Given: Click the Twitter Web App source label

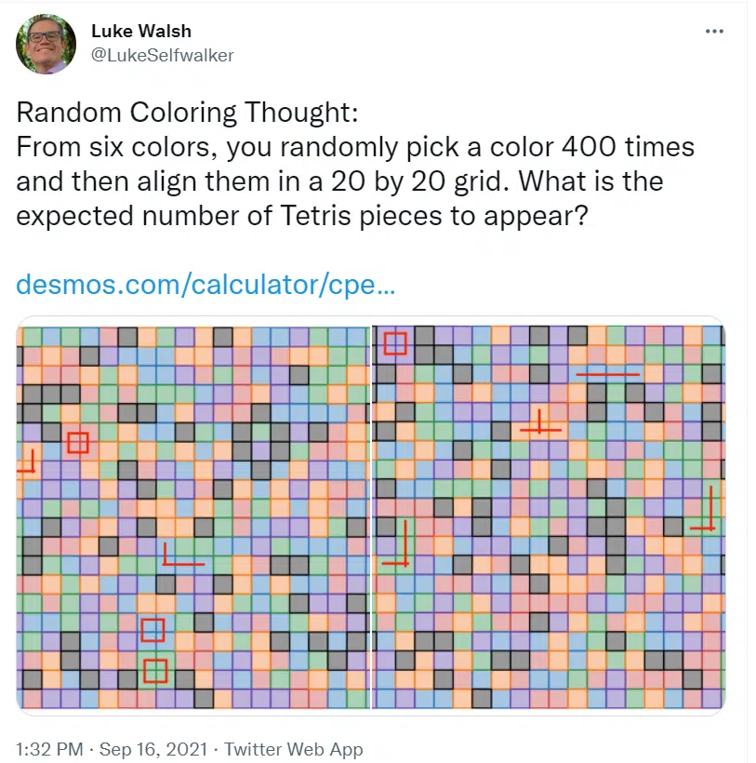Looking at the screenshot, I should (293, 749).
